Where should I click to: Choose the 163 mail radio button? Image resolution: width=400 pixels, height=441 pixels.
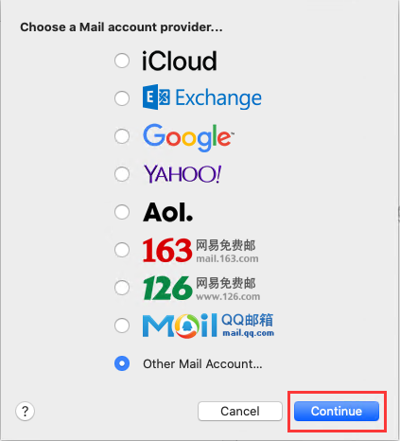click(x=122, y=250)
